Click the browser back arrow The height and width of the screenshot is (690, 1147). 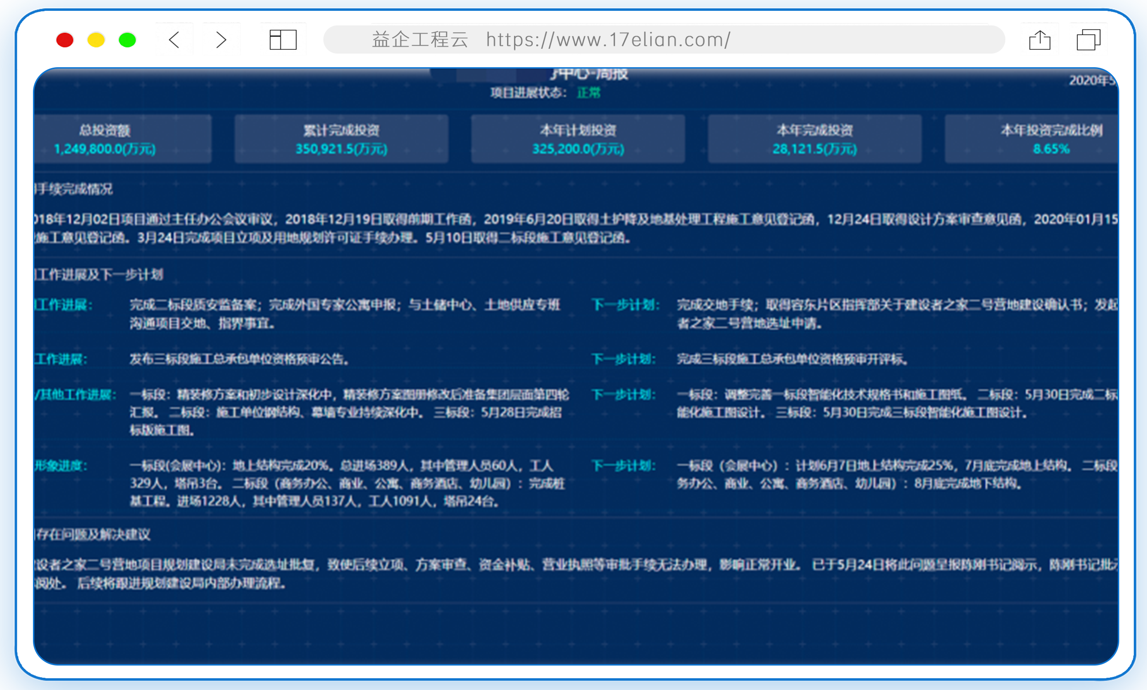point(174,40)
